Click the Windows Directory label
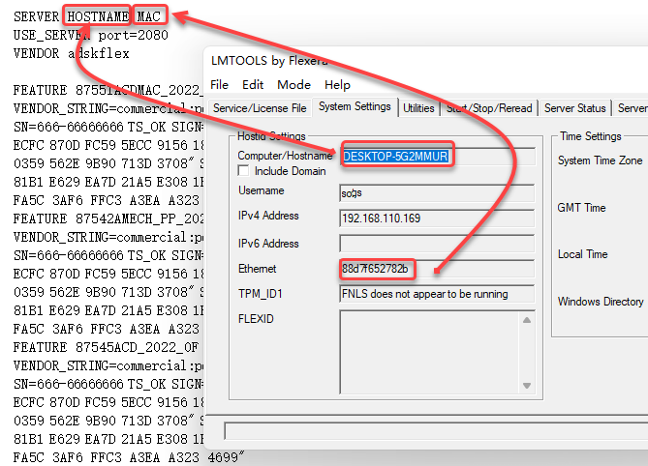648x466 pixels. pyautogui.click(x=601, y=302)
